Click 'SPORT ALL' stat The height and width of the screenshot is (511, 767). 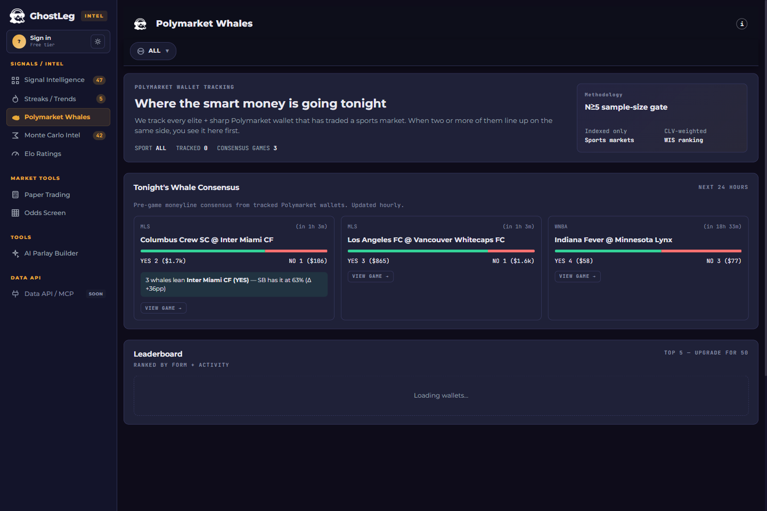pos(150,149)
